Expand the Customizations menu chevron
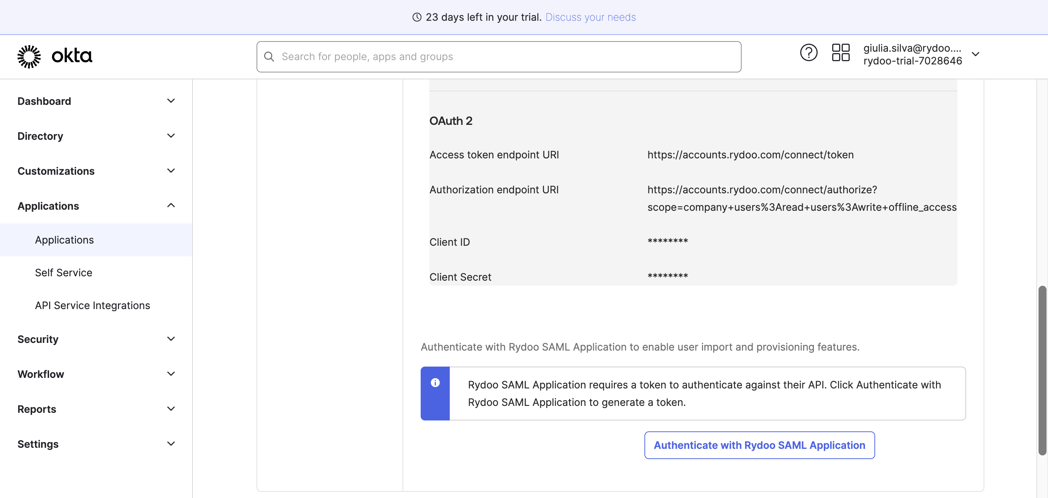Image resolution: width=1048 pixels, height=498 pixels. click(x=171, y=171)
